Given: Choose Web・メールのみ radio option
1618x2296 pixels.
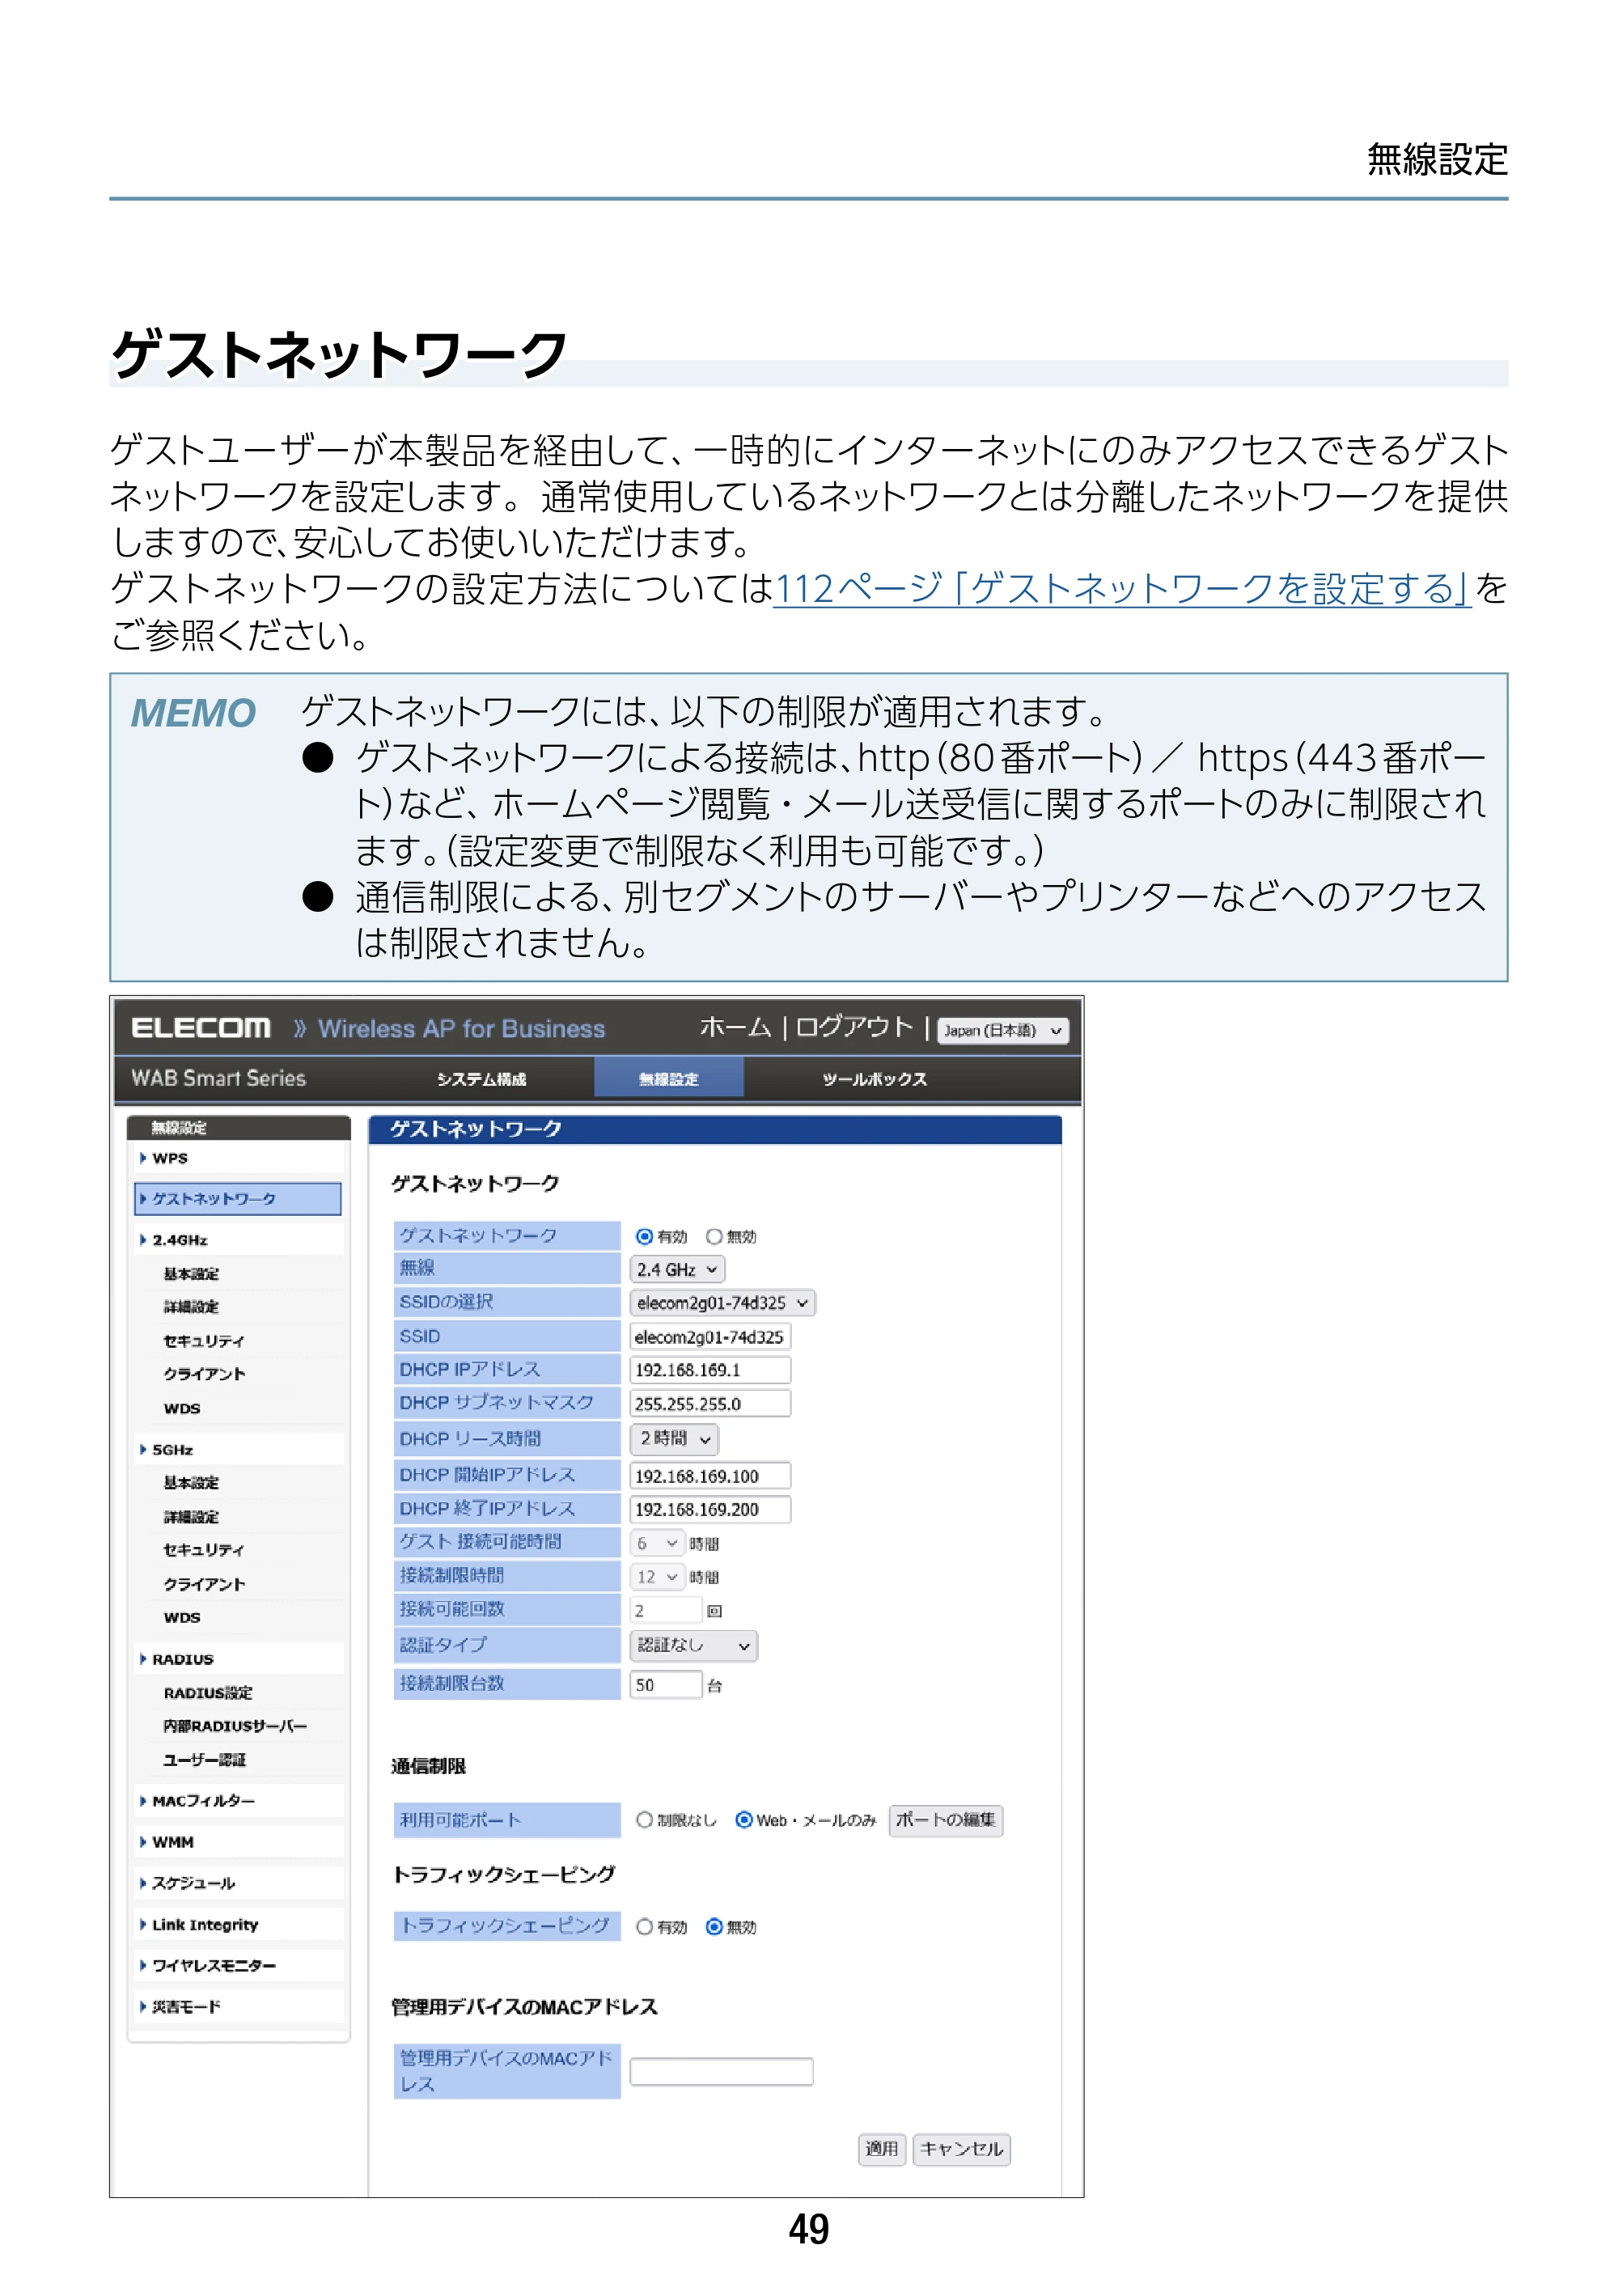Looking at the screenshot, I should (744, 1819).
